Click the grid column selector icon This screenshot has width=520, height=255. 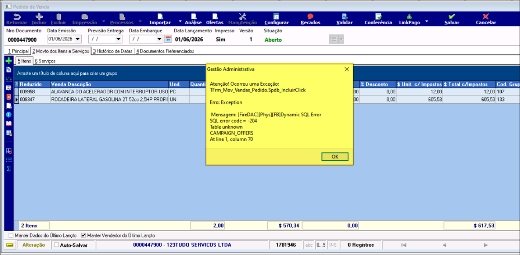coord(16,84)
